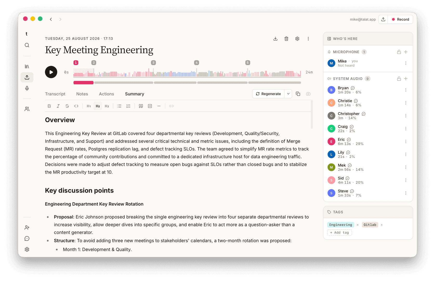This screenshot has width=435, height=281.
Task: Play the meeting recording
Action: [x=51, y=72]
